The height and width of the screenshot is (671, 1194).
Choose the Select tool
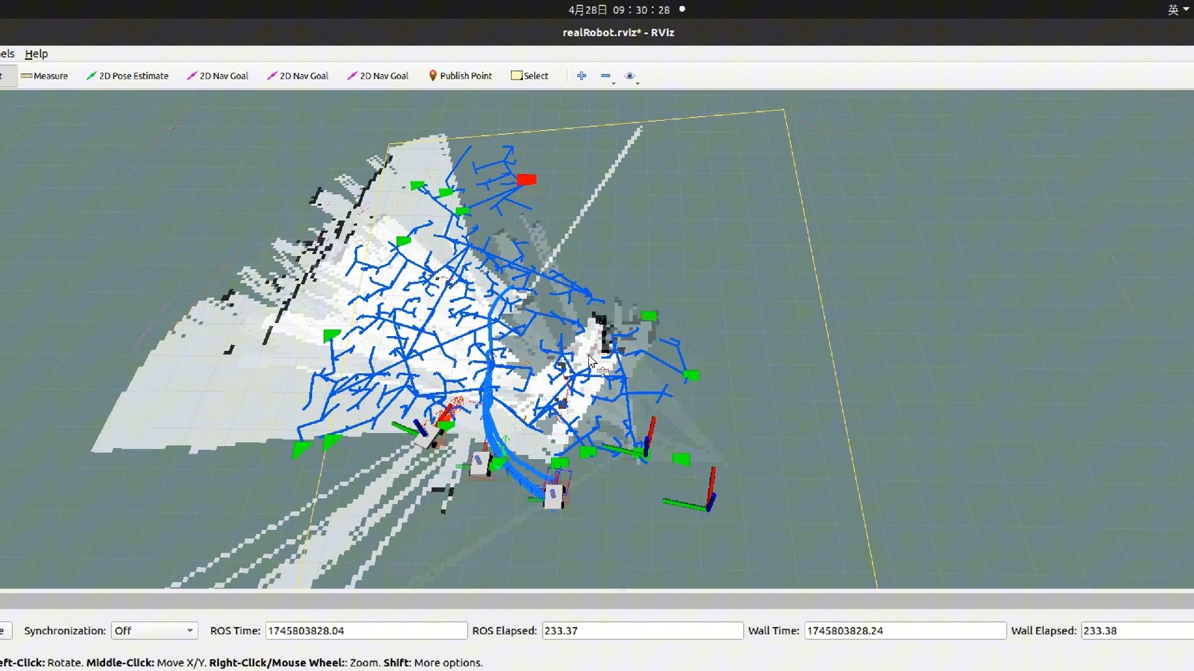[530, 76]
